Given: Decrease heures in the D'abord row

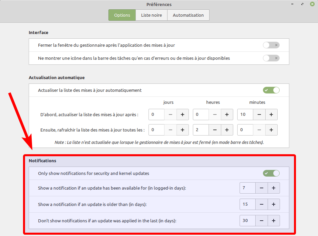Looking at the screenshot, I should (215, 114).
